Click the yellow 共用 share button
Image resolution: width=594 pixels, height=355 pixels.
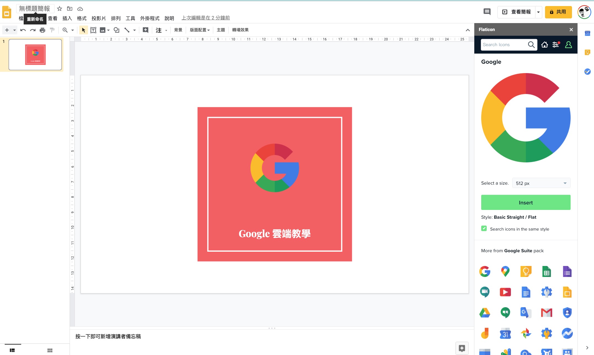[x=558, y=12]
